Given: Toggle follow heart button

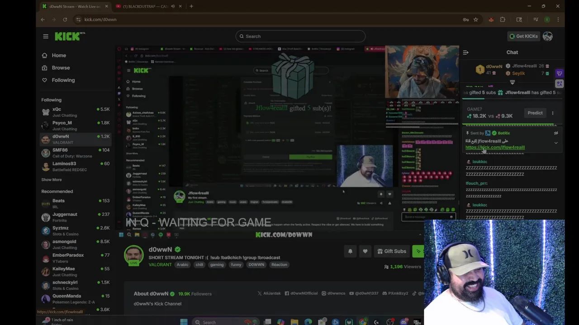Looking at the screenshot, I should pos(365,251).
